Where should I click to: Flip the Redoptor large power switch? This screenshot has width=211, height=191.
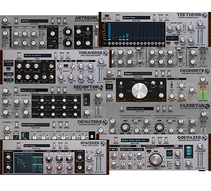coord(86,100)
